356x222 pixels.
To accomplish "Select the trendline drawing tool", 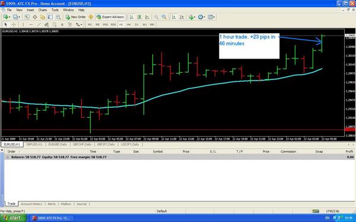I will 39,24.
